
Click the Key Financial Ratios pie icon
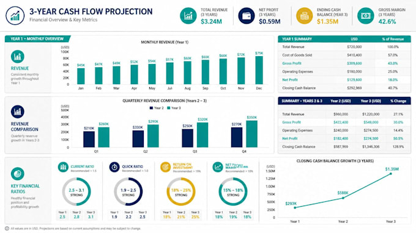(18, 174)
